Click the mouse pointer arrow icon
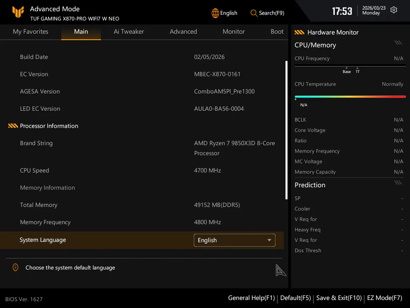Image resolution: width=410 pixels, height=308 pixels. [x=281, y=270]
